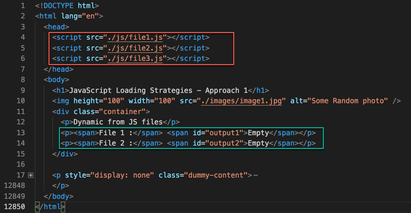
Task: Click the closing div tag on line 15
Action: click(x=65, y=154)
